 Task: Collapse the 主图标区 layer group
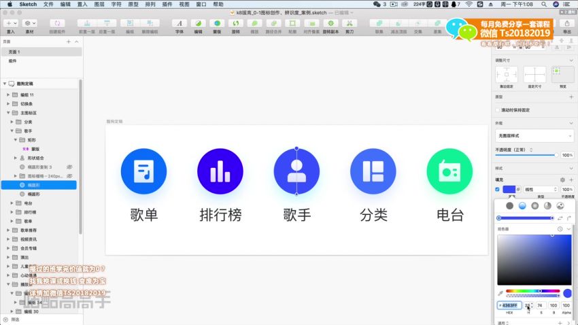[8, 113]
